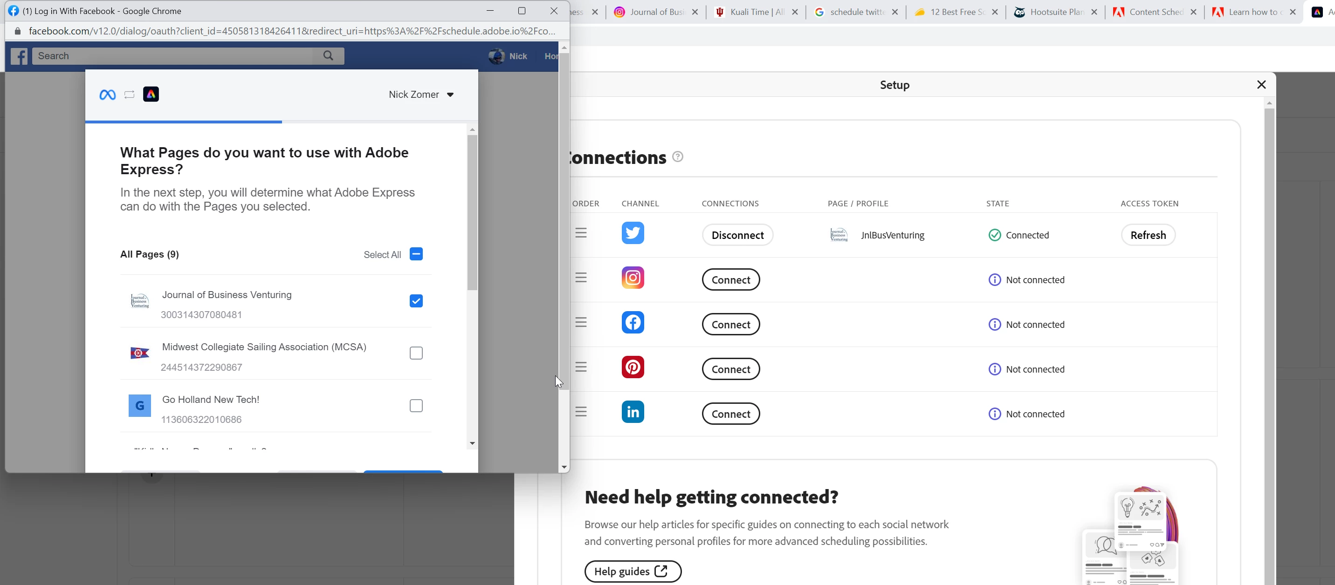Click the Facebook logo in header
Viewport: 1335px width, 585px height.
click(x=19, y=56)
